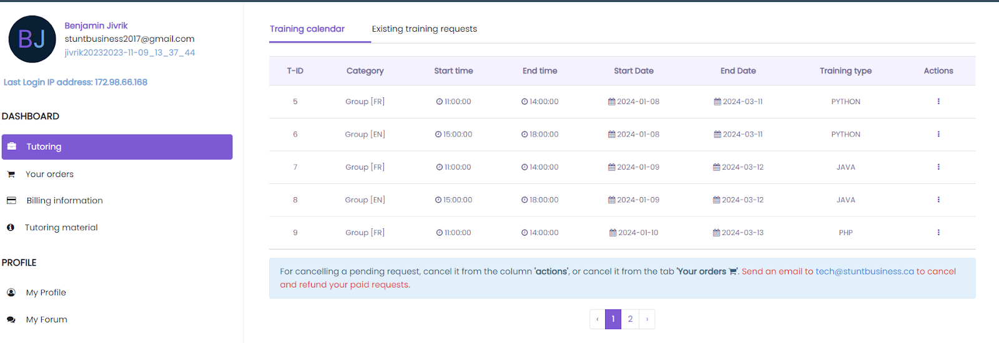This screenshot has width=999, height=343.
Task: Click the cart icon in the cancellation notice
Action: [x=733, y=272]
